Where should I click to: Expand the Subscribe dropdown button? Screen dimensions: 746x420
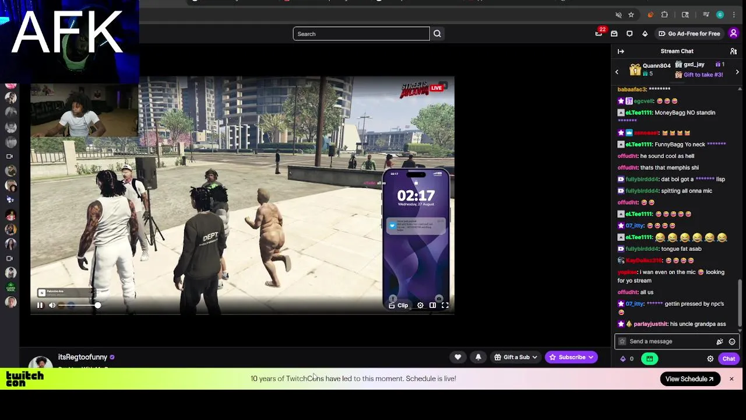tap(571, 357)
